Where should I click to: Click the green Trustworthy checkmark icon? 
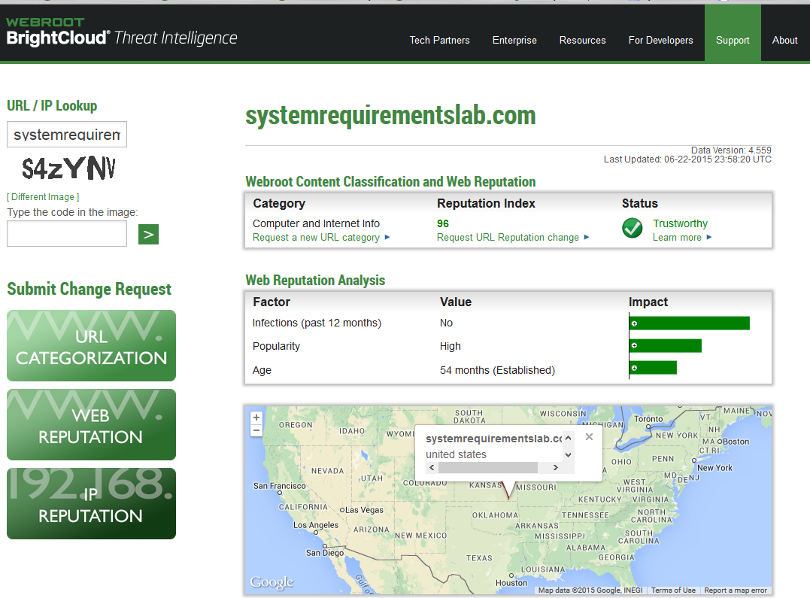(633, 228)
